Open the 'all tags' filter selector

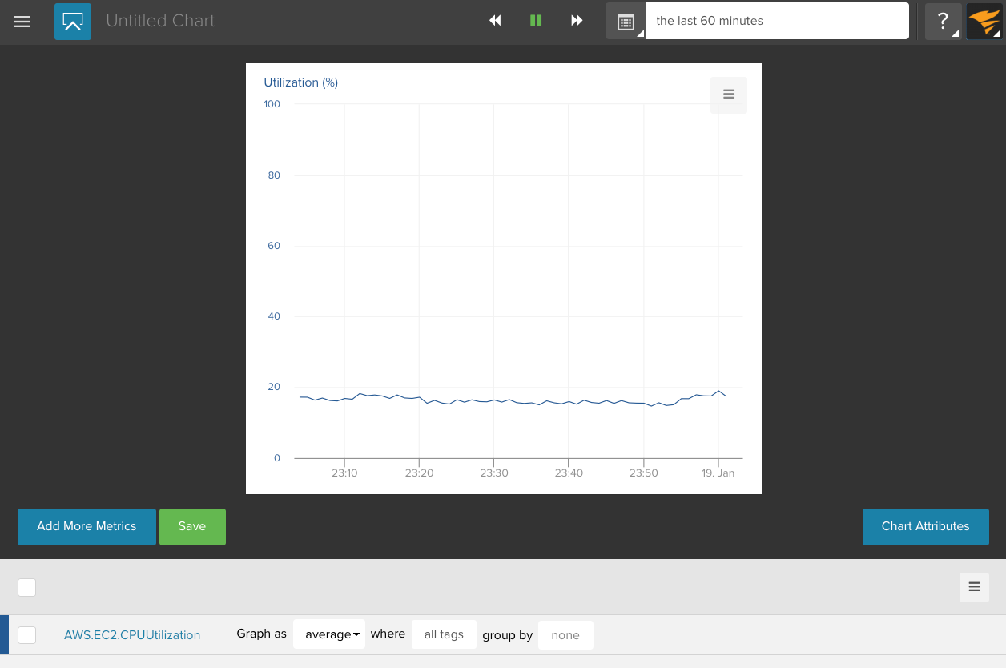coord(444,634)
